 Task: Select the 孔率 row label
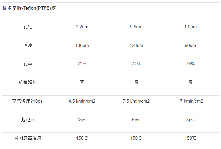tap(28, 64)
